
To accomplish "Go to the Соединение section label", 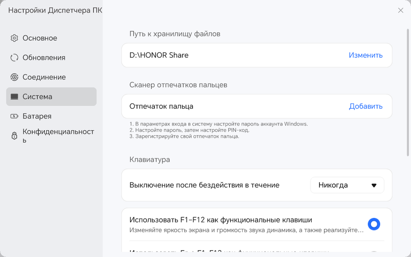I will [44, 77].
